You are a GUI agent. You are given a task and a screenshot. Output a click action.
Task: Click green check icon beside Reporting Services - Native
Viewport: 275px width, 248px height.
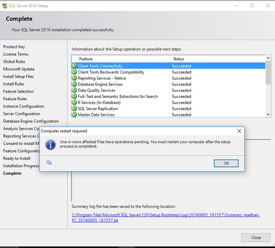(74, 78)
